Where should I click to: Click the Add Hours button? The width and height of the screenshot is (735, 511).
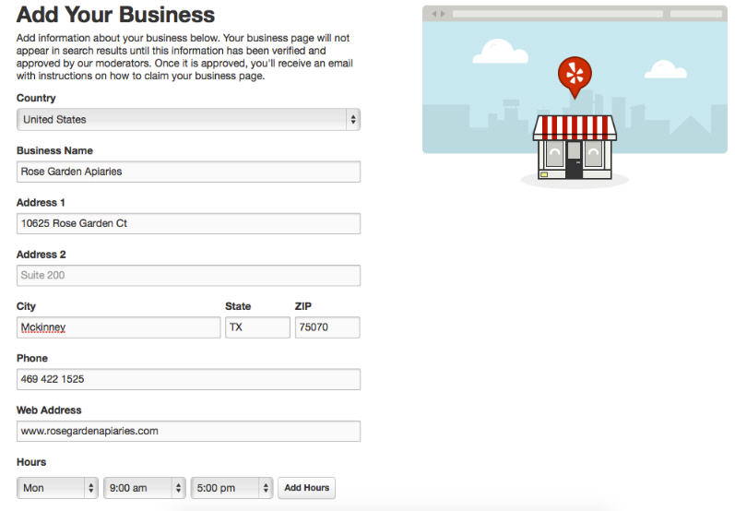[306, 488]
